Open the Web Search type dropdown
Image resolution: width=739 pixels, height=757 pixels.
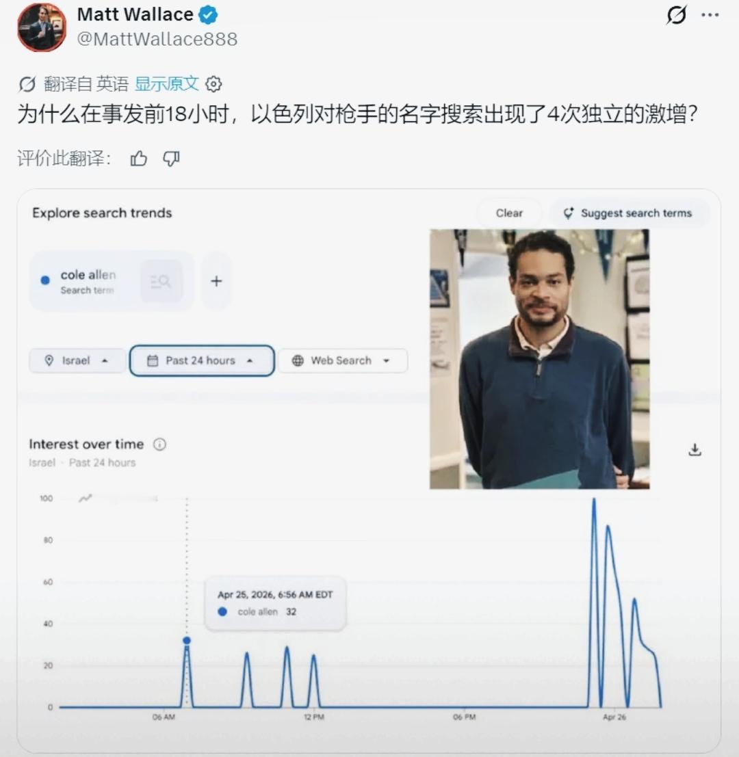coord(342,360)
